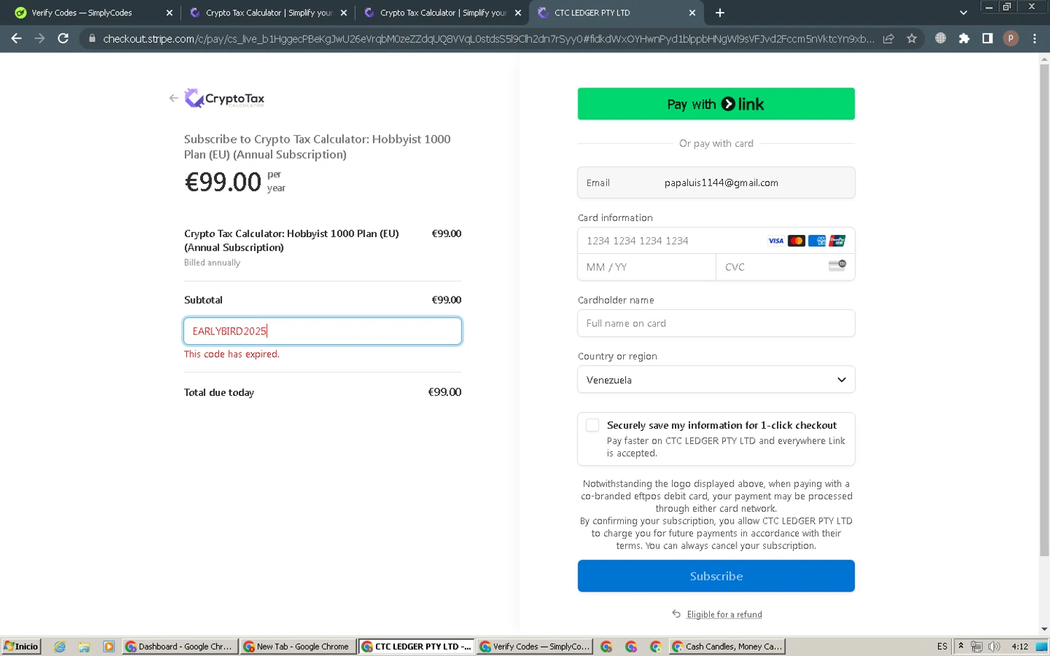Click the American Express logo
This screenshot has height=656, width=1050.
(x=816, y=241)
